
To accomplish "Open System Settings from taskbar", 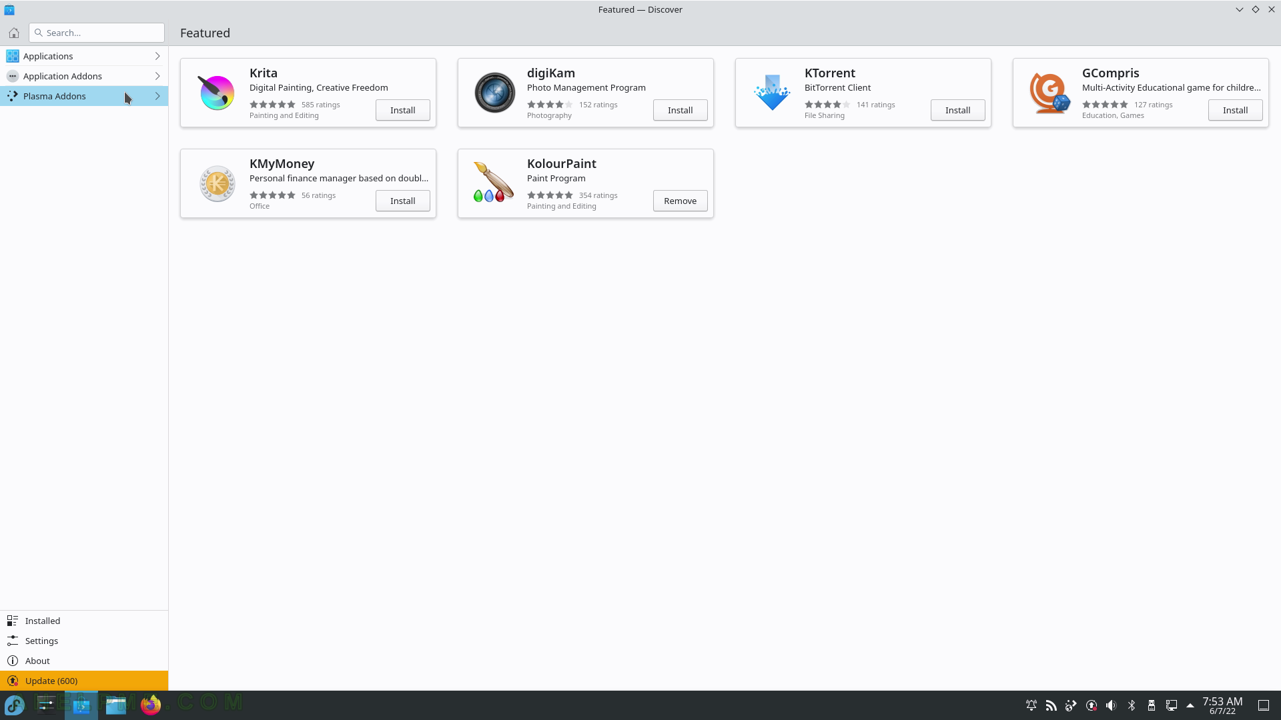I will coord(47,705).
